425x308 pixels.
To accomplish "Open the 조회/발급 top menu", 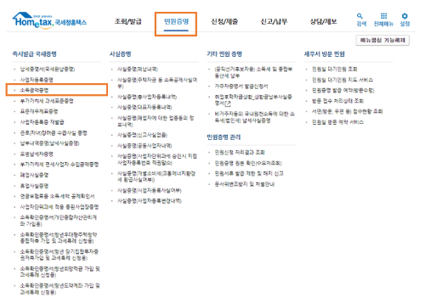I will pyautogui.click(x=127, y=22).
